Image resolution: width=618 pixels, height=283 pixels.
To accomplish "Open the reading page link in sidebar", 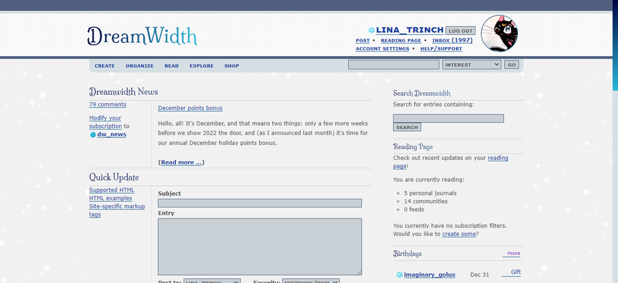I will click(450, 162).
